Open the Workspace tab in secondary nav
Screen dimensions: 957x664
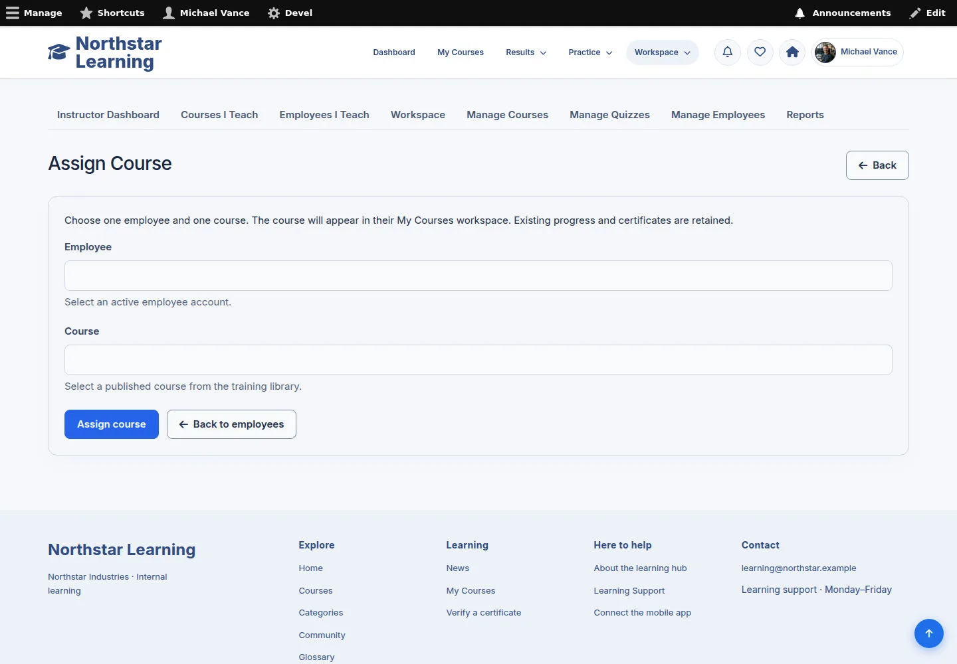[418, 115]
